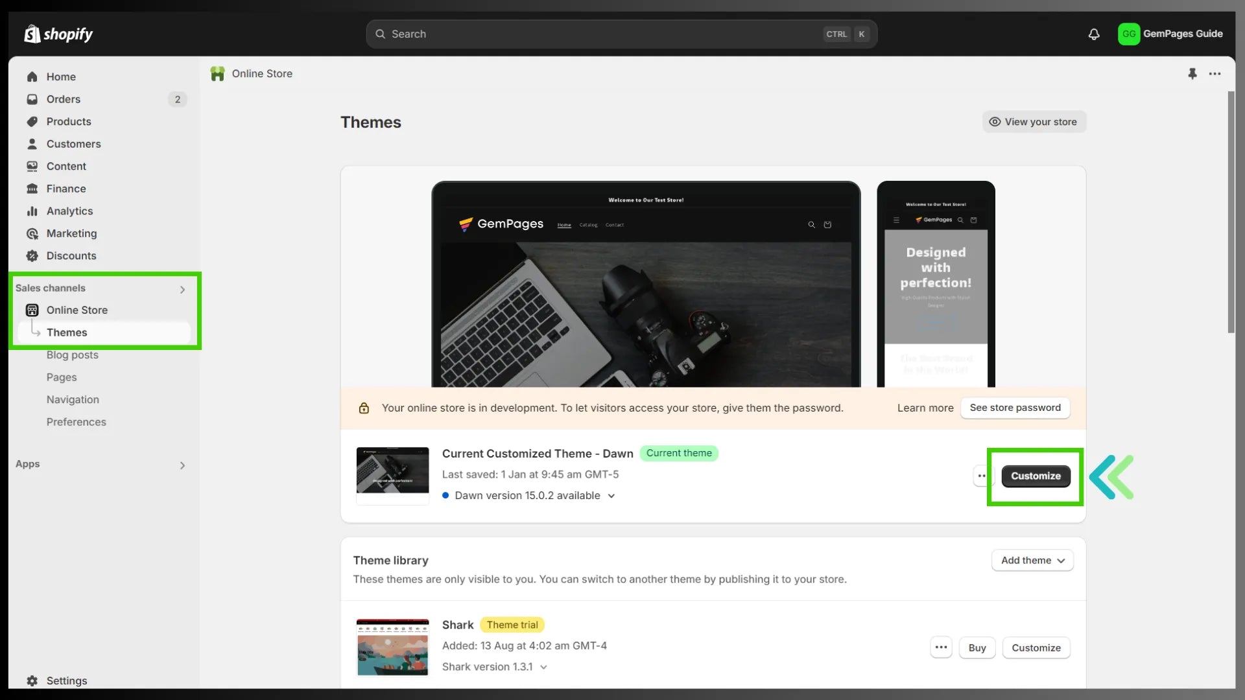
Task: Open Navigation in sidebar
Action: 73,399
